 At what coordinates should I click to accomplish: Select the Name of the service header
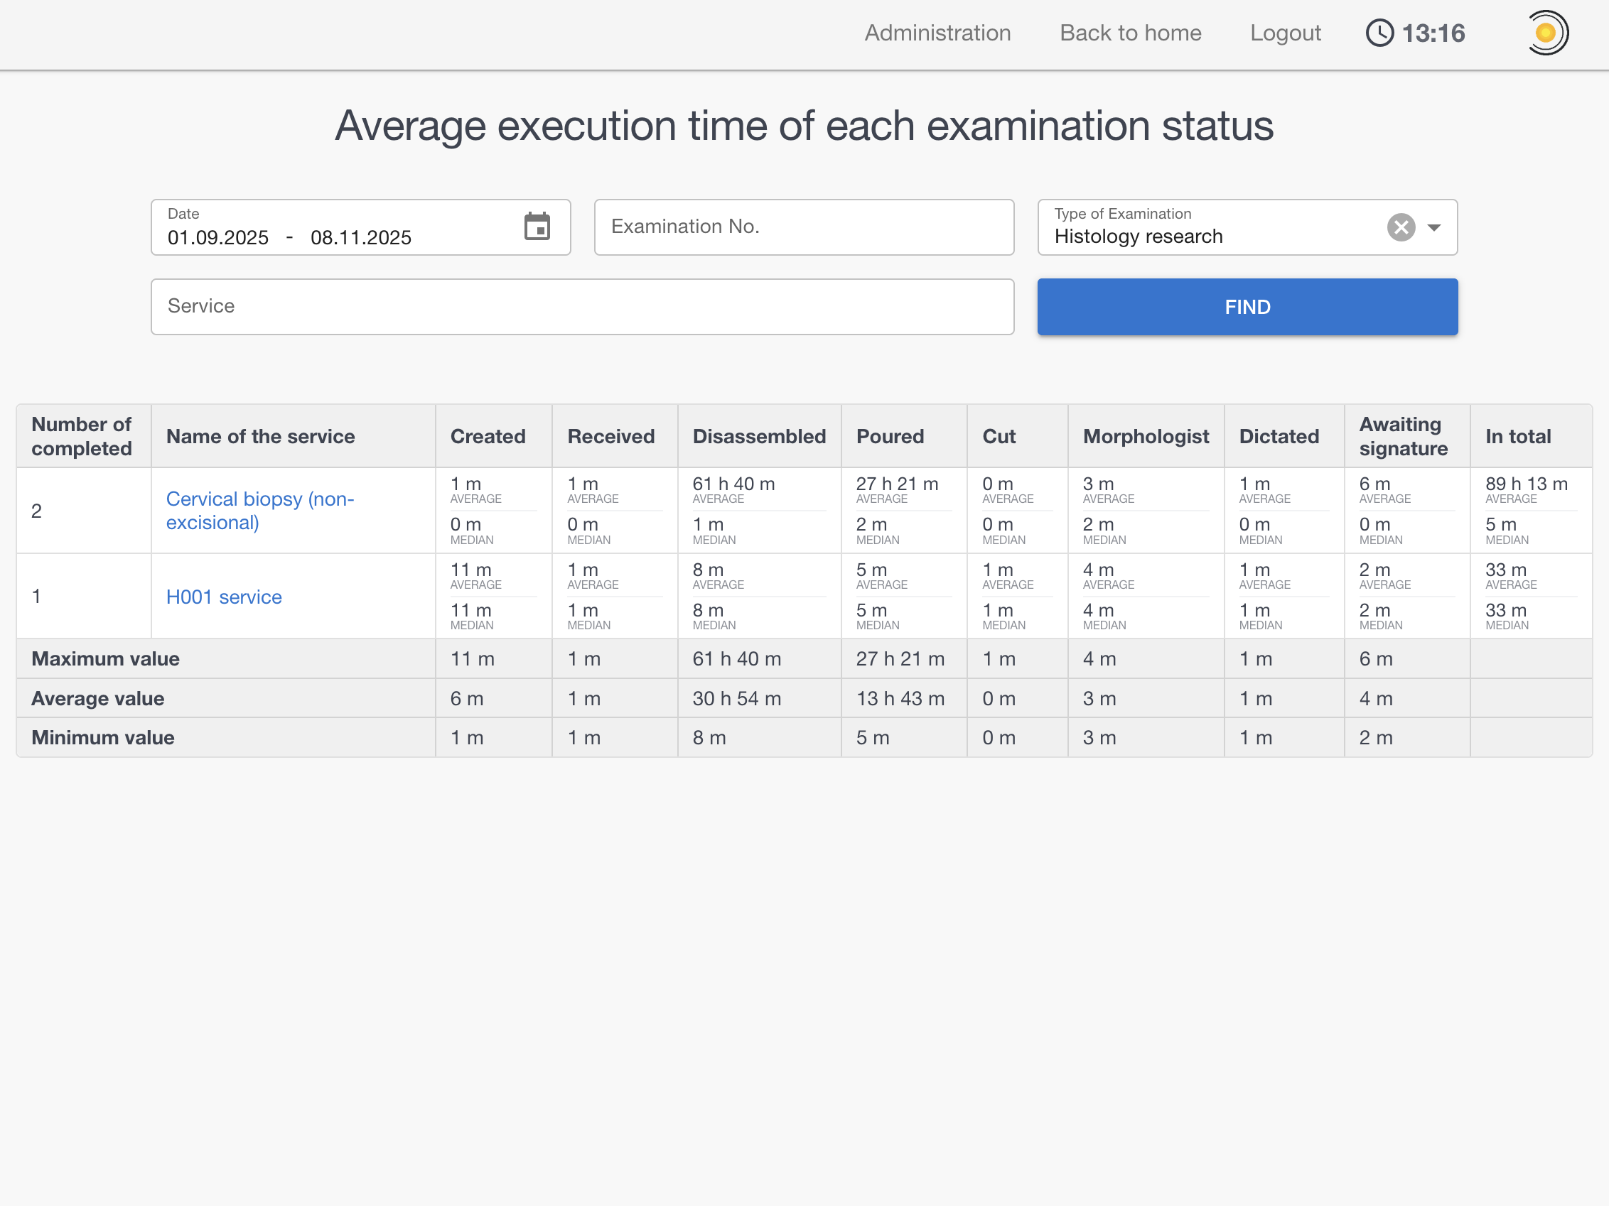tap(260, 436)
